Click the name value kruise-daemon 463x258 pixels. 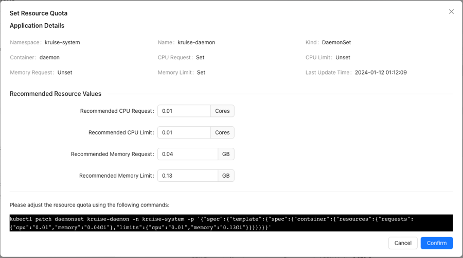[197, 42]
